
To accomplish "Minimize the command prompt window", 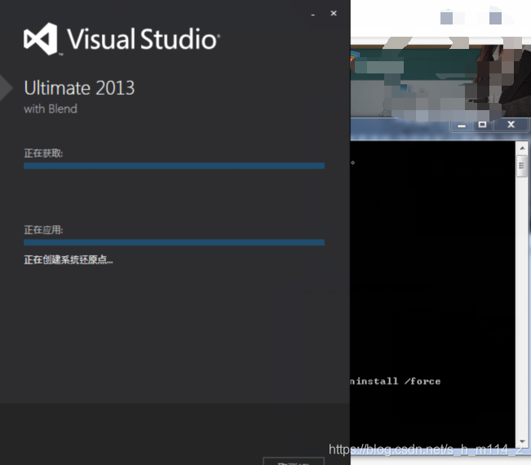I will point(461,126).
